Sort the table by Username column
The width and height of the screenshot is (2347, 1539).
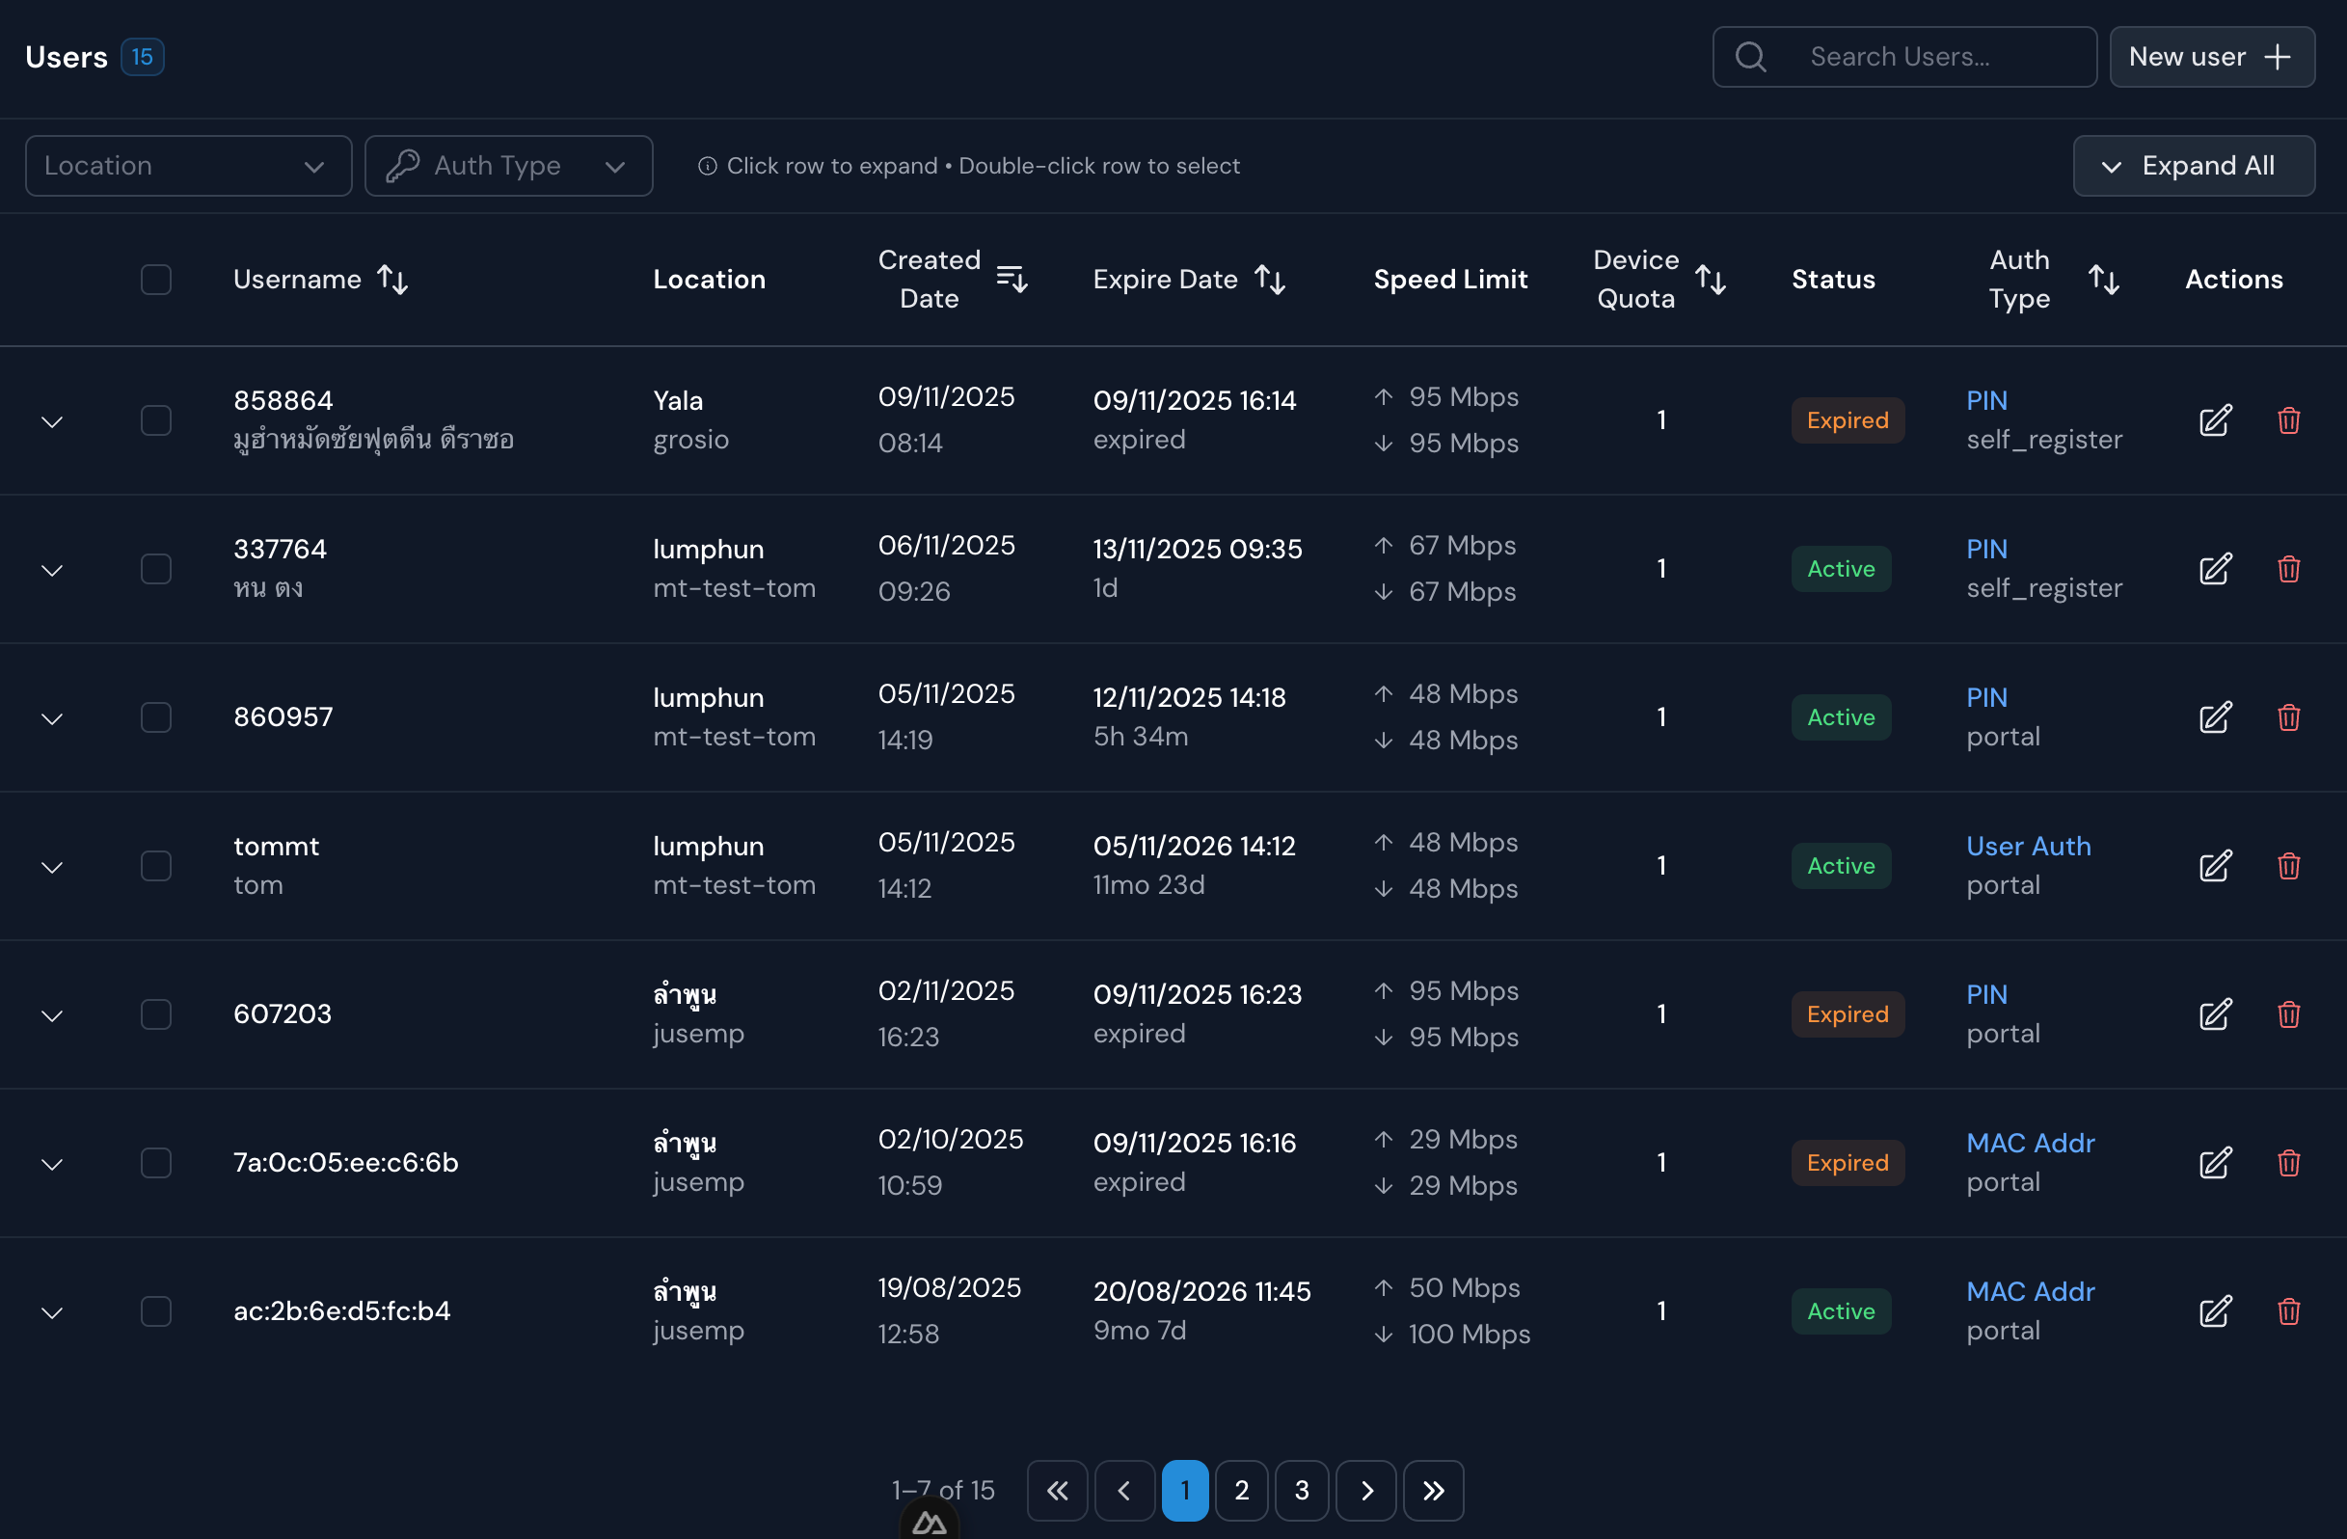391,279
